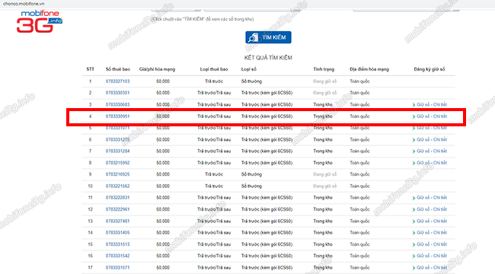The width and height of the screenshot is (495, 274).
Task: Click Trả trước/Trả sau cell in row 7
Action: click(214, 151)
